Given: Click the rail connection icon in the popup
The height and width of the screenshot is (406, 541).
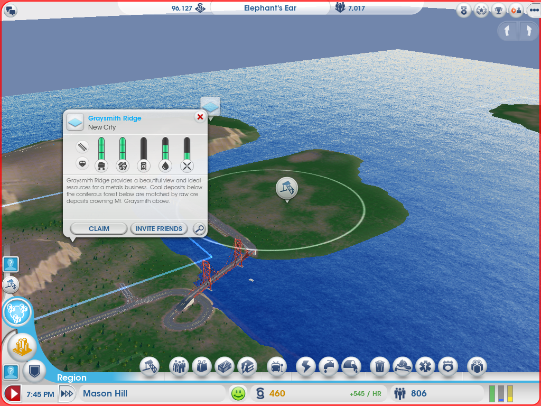Looking at the screenshot, I should pyautogui.click(x=82, y=147).
